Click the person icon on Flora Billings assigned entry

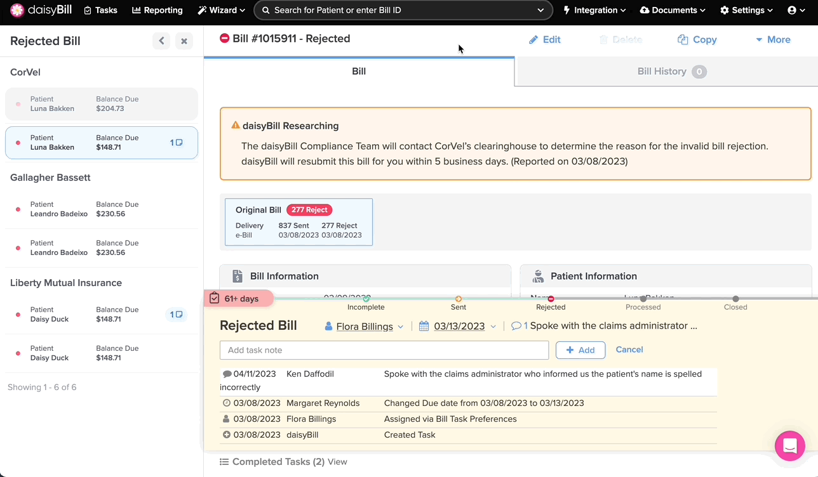click(x=226, y=419)
